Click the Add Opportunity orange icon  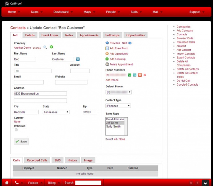(x=107, y=54)
